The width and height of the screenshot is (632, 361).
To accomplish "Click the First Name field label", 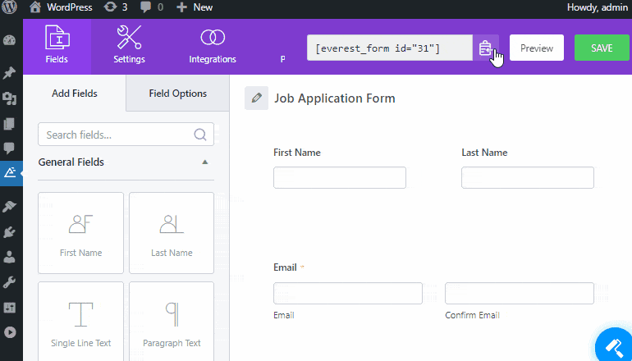I will 297,153.
